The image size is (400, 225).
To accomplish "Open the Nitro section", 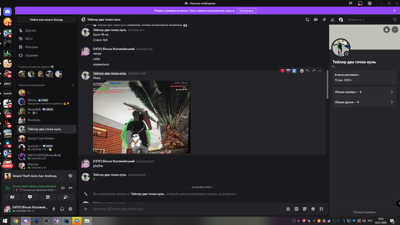I will coord(47,39).
